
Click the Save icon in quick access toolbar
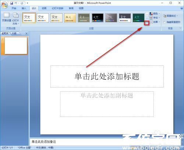[12, 3]
